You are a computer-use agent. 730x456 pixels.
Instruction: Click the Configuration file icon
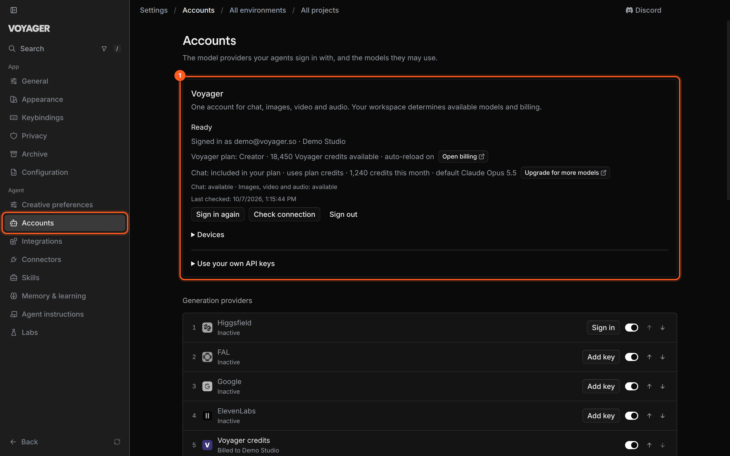click(x=14, y=172)
